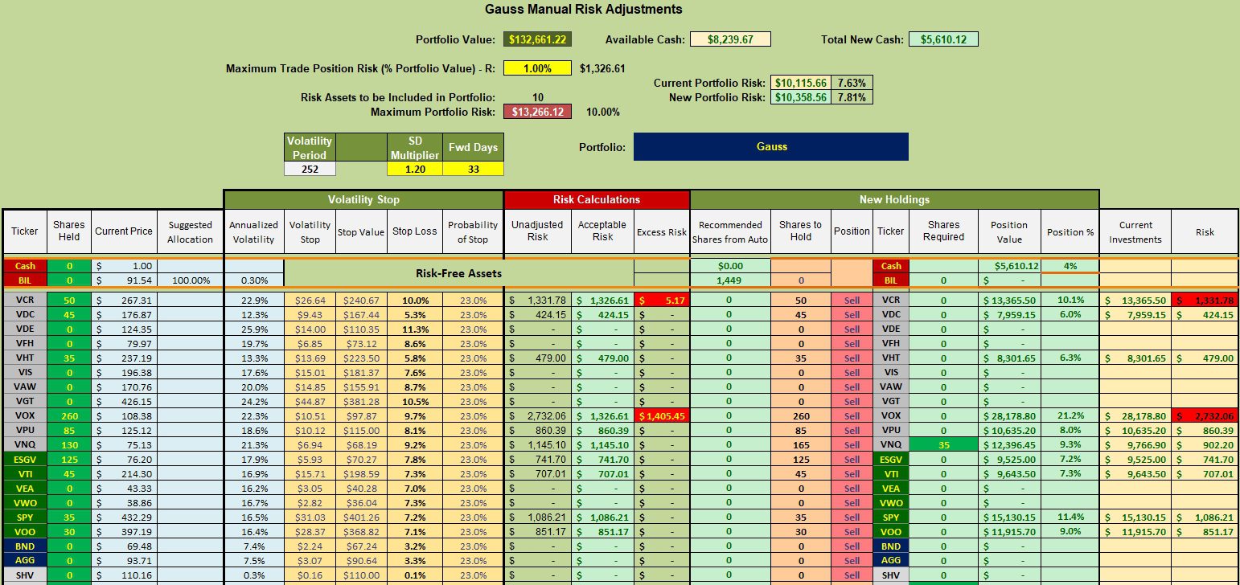Click the VHT acceptable risk 479.00

602,358
